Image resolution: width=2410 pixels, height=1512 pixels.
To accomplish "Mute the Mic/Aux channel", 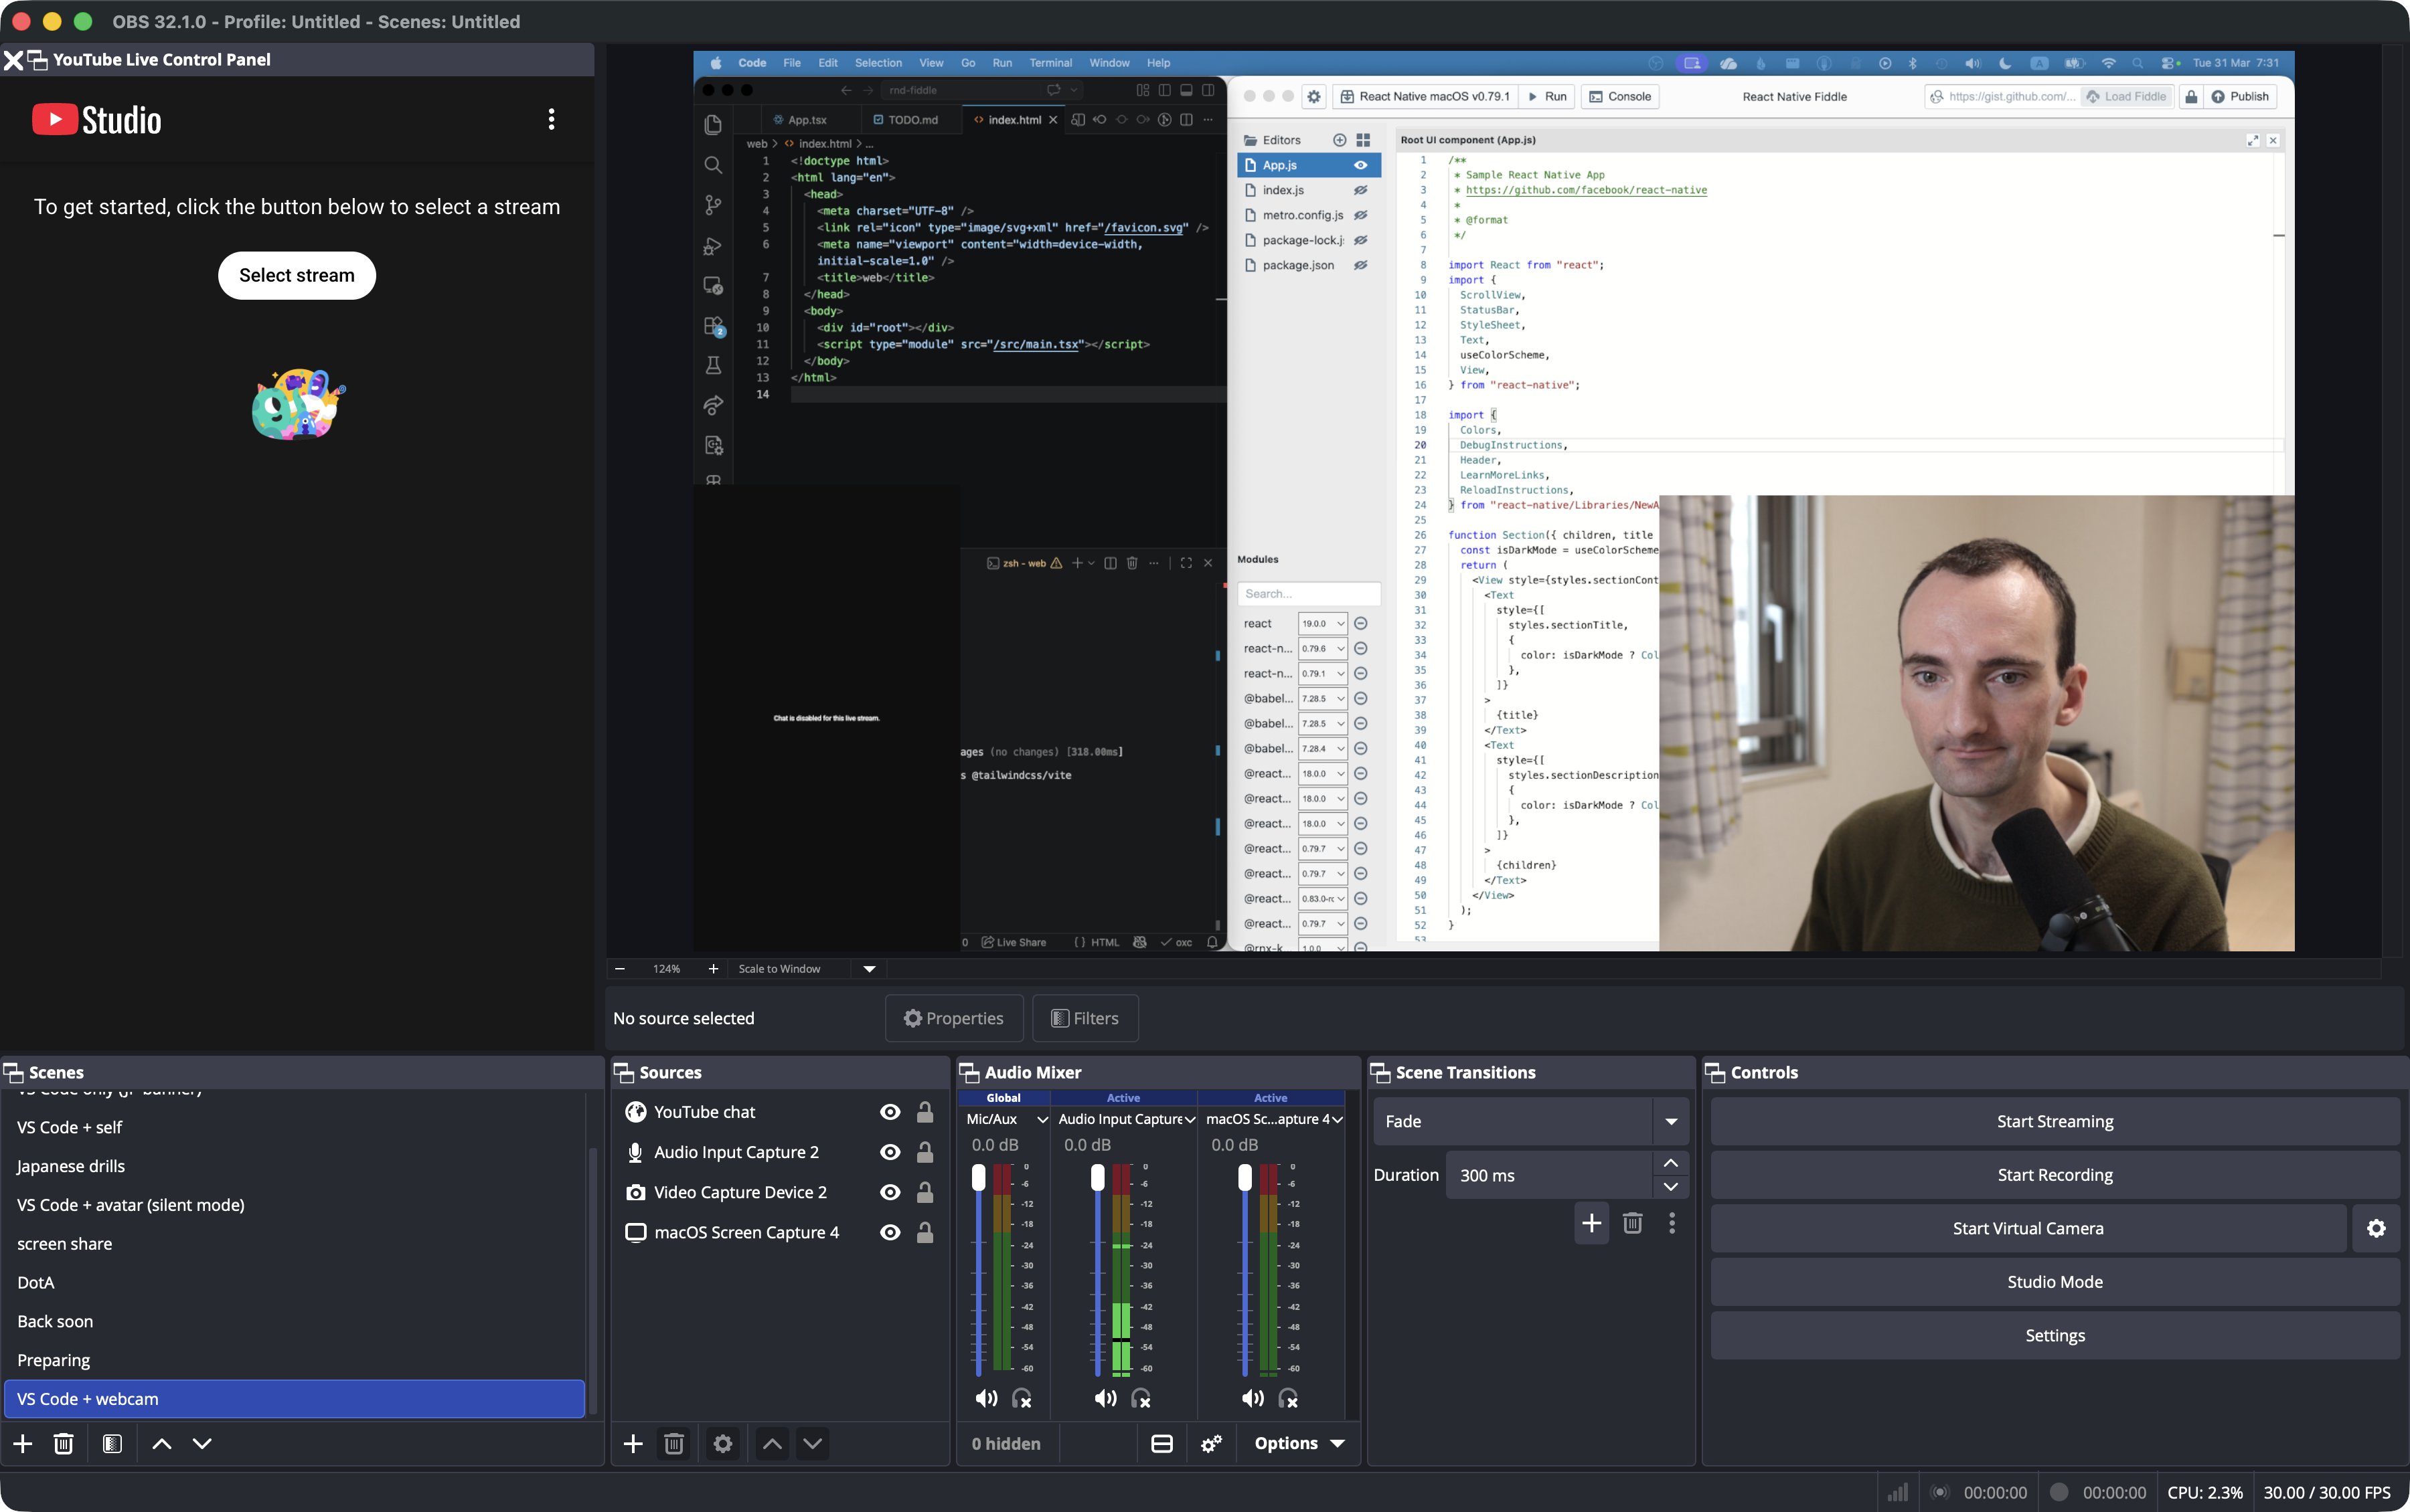I will 985,1398.
